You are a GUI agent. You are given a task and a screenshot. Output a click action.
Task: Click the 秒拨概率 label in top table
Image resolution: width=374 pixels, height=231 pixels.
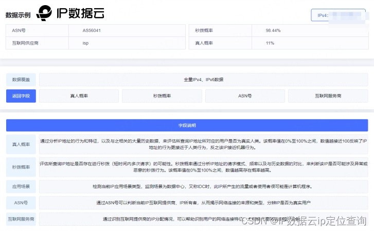point(204,30)
